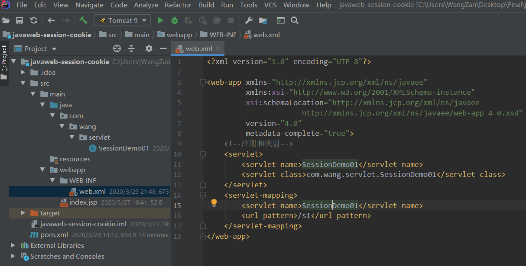Select index.jsp in the project tree
The image size is (526, 266).
(83, 202)
